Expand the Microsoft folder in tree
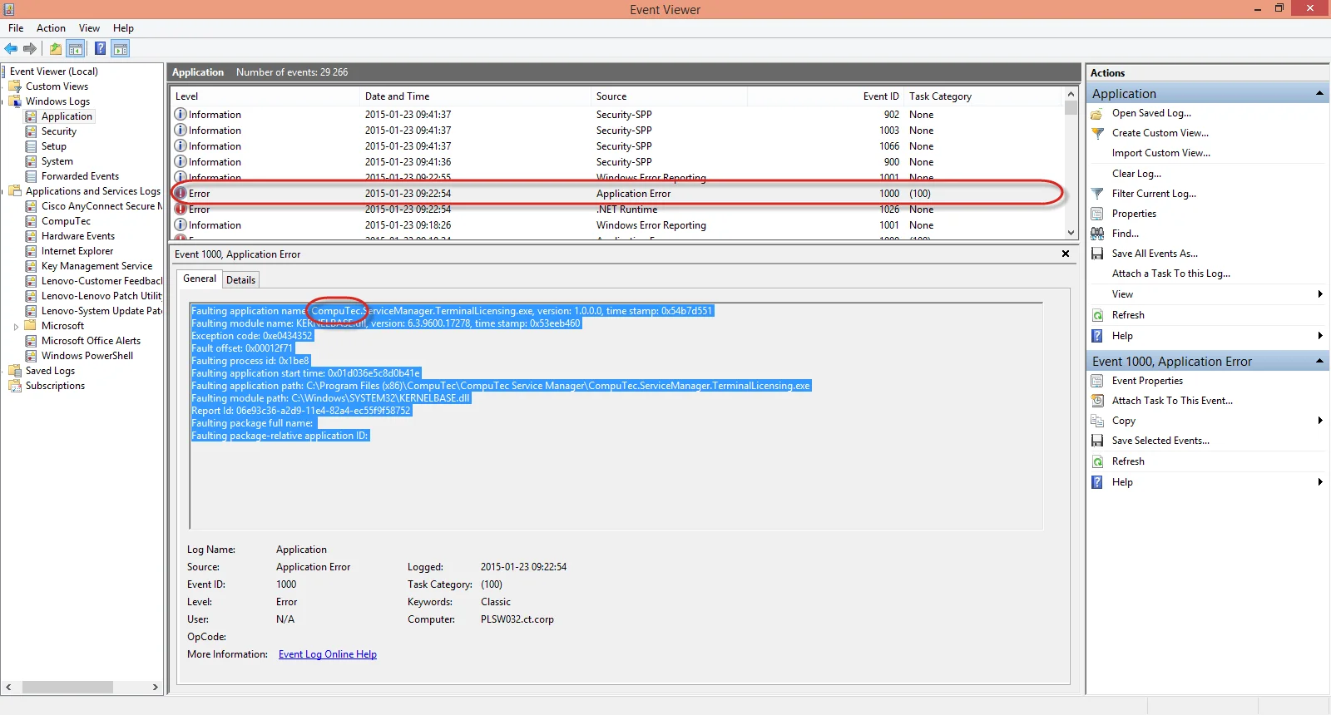This screenshot has height=715, width=1331. (16, 327)
